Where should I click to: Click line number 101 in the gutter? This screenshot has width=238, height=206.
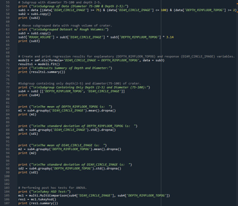[x=7, y=180]
